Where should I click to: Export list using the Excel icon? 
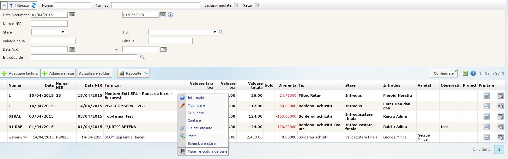click(x=465, y=73)
